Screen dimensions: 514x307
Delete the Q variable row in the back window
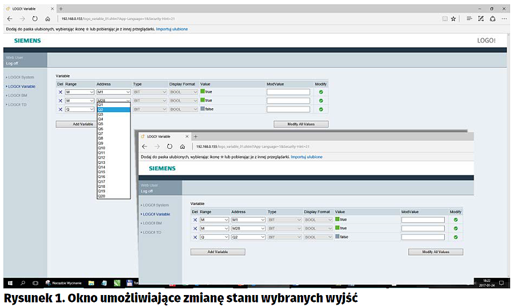point(60,109)
